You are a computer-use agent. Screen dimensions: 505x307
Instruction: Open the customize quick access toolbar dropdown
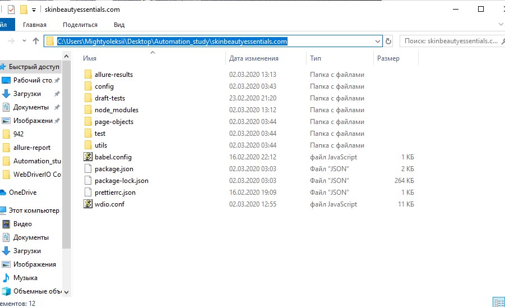(34, 10)
